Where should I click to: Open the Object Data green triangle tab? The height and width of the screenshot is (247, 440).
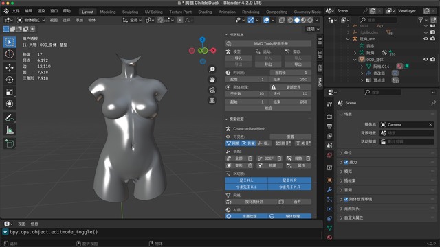point(329,228)
